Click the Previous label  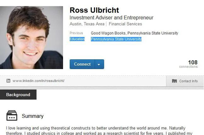click(76, 33)
